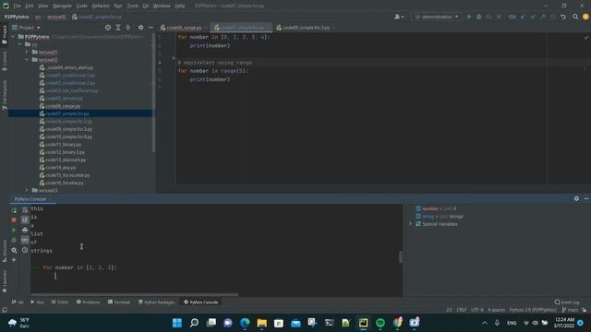This screenshot has width=591, height=332.
Task: Click the console input line below the for statement
Action: [216, 276]
